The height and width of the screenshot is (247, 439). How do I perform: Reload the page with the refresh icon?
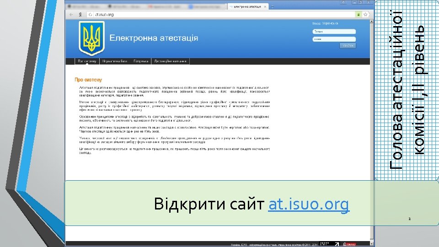click(x=91, y=15)
